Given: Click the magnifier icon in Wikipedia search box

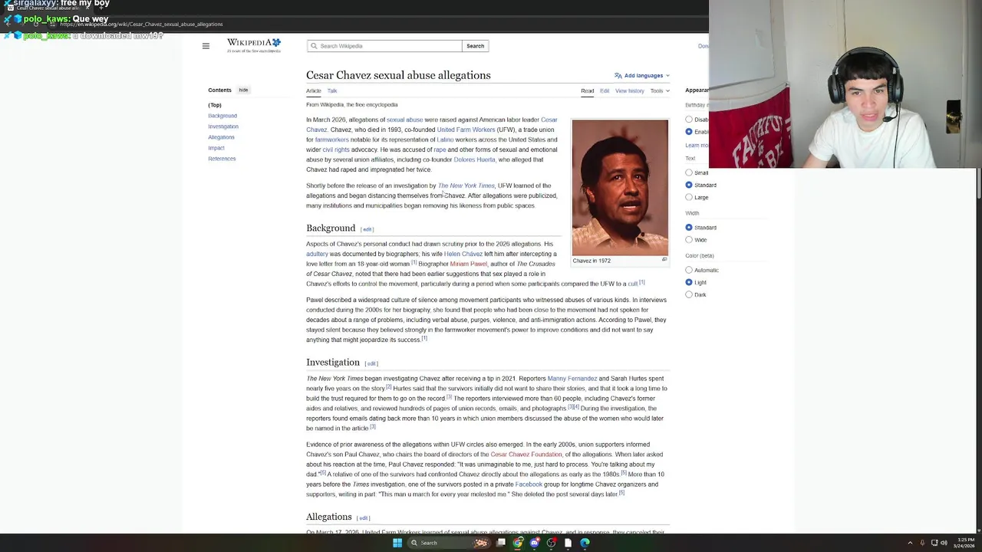Looking at the screenshot, I should tap(313, 46).
